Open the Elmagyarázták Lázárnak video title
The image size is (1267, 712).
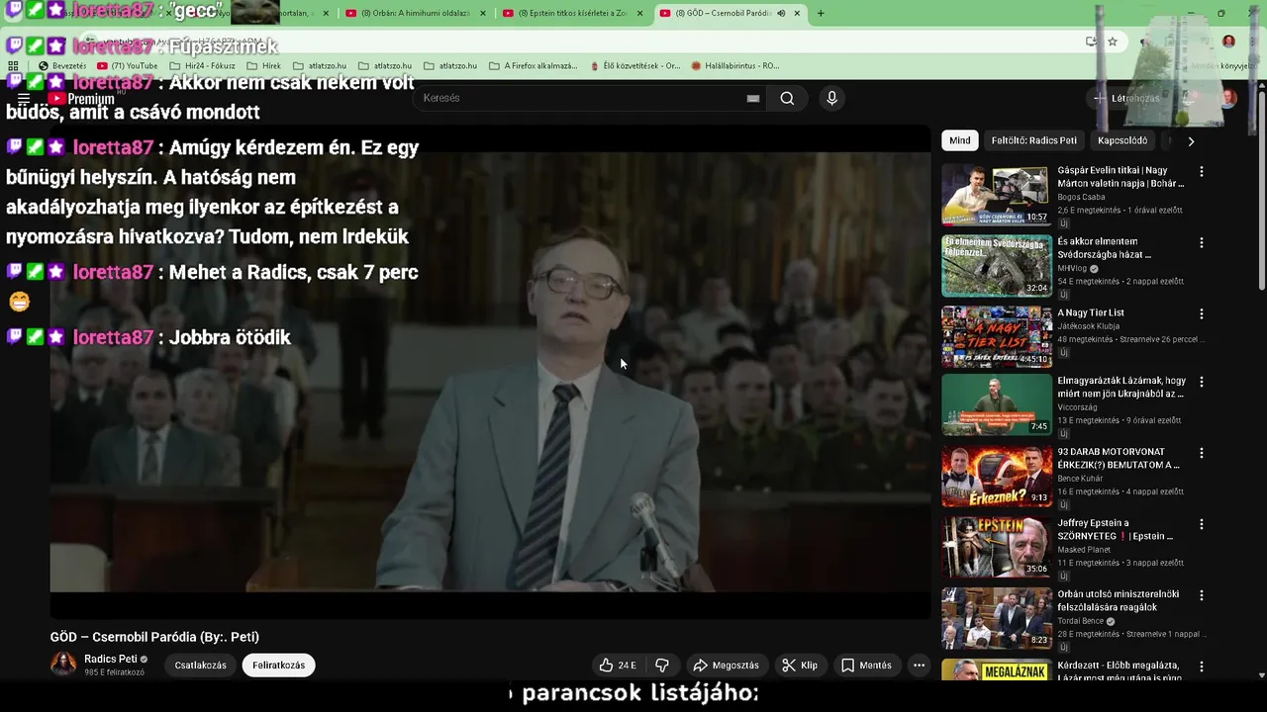click(1121, 387)
